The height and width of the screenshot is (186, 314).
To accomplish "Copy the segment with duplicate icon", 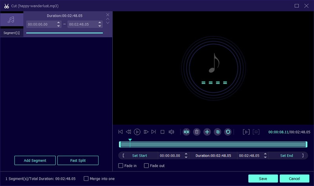I will [217, 132].
